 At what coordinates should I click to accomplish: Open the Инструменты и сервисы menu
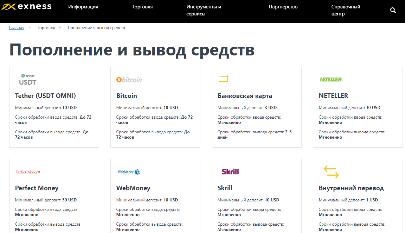204,10
